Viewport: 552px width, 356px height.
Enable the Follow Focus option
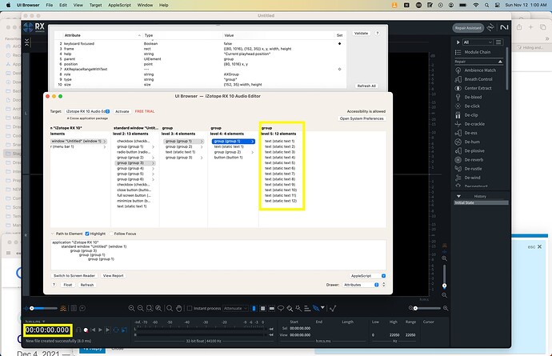[x=111, y=234]
